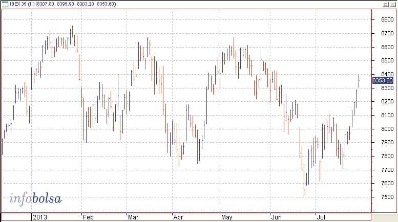Screen dimensions: 398x222
Task: Select the Abr month label on the time axis
Action: tap(178, 217)
